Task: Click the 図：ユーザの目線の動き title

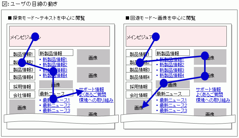Action: coord(30,4)
